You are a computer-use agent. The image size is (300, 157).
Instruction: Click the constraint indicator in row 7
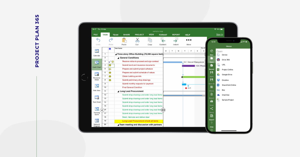[x=110, y=77]
